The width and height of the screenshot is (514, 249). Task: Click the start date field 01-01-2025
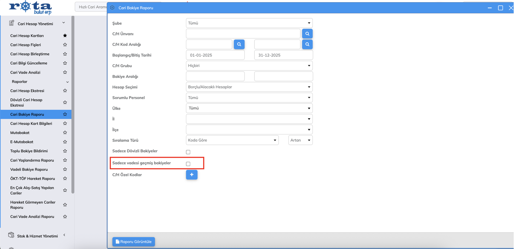pyautogui.click(x=215, y=55)
